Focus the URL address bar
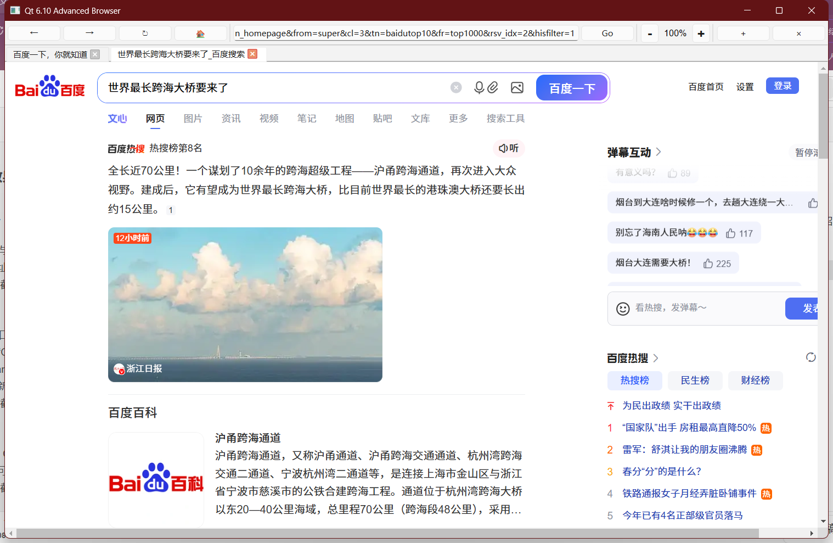This screenshot has width=833, height=543. (406, 33)
